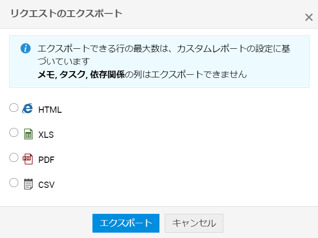Click the green XLS spreadsheet icon
Image resolution: width=318 pixels, height=238 pixels.
pyautogui.click(x=28, y=134)
